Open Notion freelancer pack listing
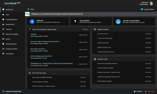The height and width of the screenshot is (94, 157). 41,56
